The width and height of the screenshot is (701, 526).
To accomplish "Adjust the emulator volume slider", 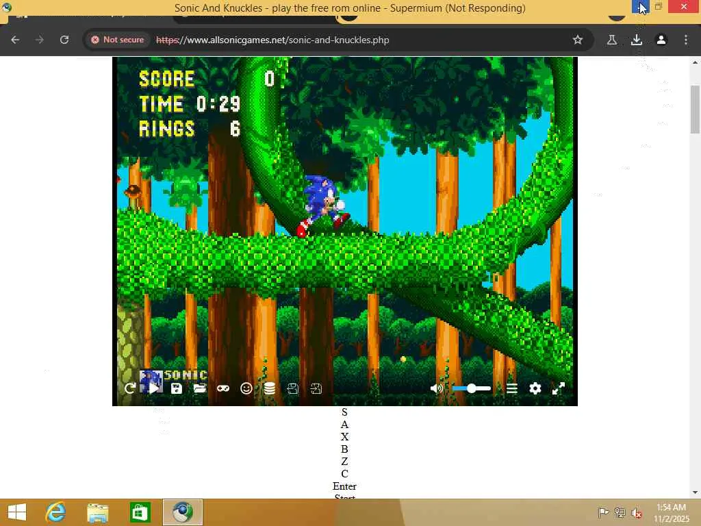I will coord(472,389).
